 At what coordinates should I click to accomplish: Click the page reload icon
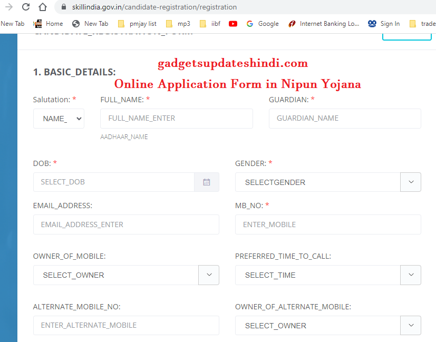click(x=25, y=7)
